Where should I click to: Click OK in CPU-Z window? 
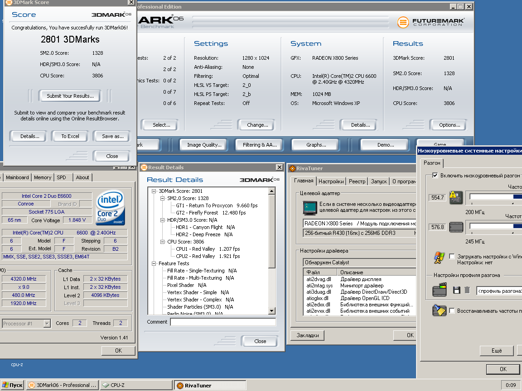click(118, 350)
